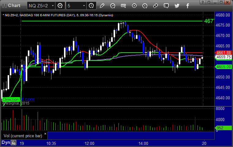Open the studies line-chart menu
This screenshot has height=147, width=233.
coord(113,6)
